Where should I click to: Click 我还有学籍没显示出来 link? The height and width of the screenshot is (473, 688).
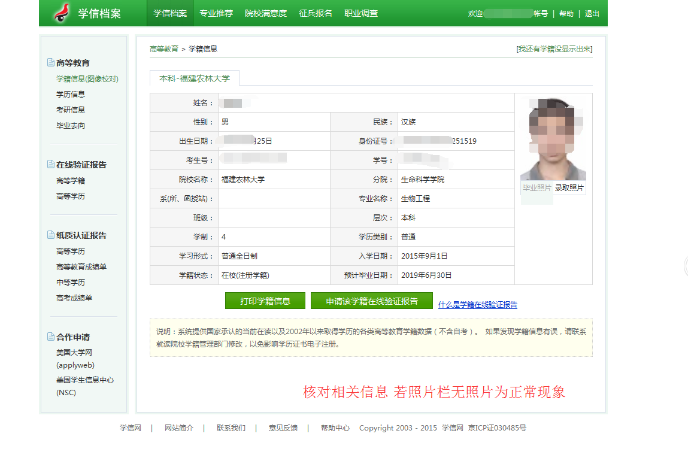pos(554,48)
